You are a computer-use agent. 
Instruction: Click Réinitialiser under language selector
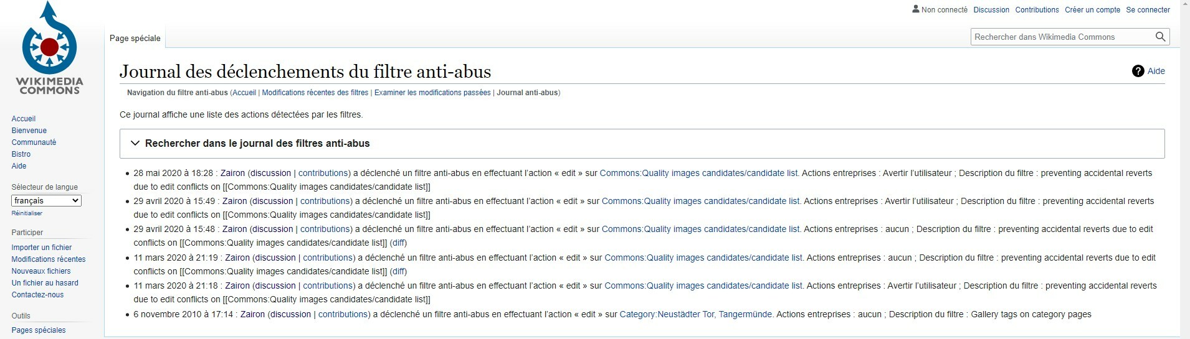27,213
